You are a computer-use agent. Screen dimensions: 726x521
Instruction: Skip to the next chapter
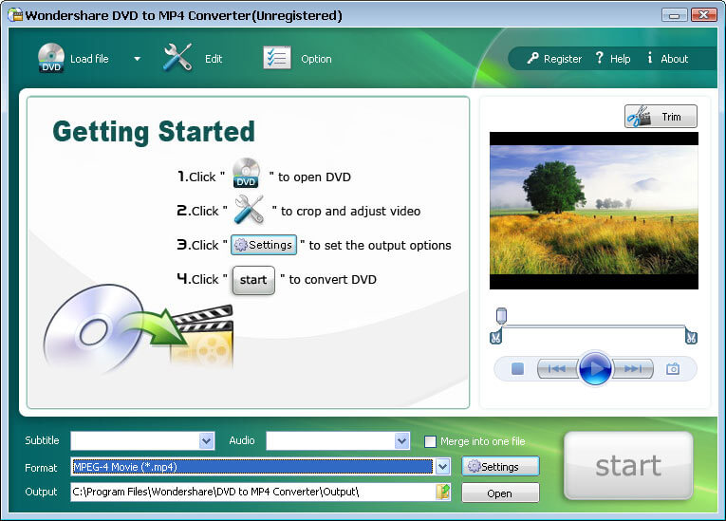click(x=633, y=369)
